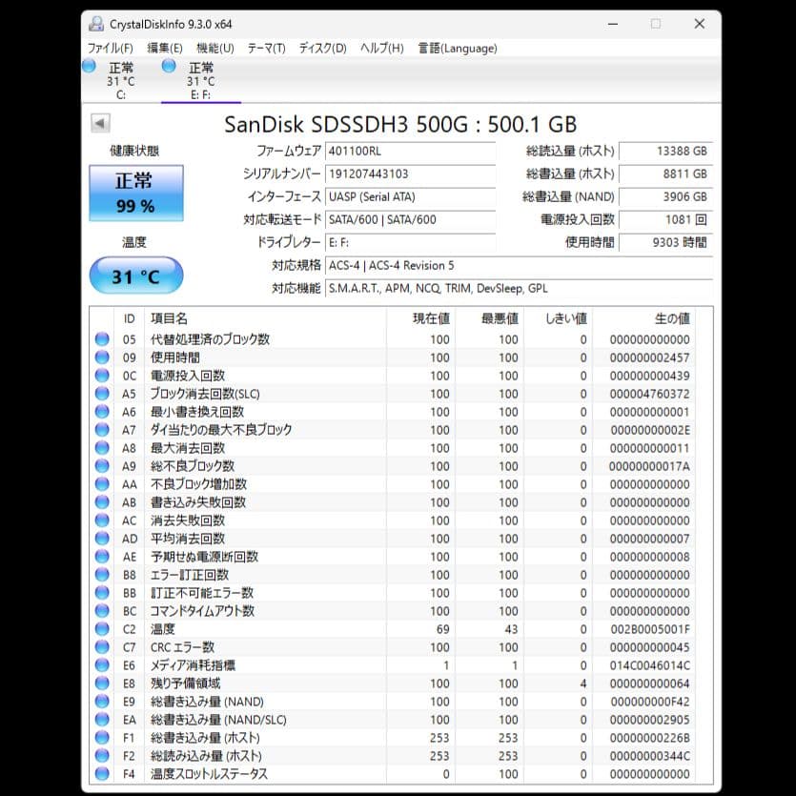
Task: Click the status orb for row 09 使用時間
Action: pos(102,357)
